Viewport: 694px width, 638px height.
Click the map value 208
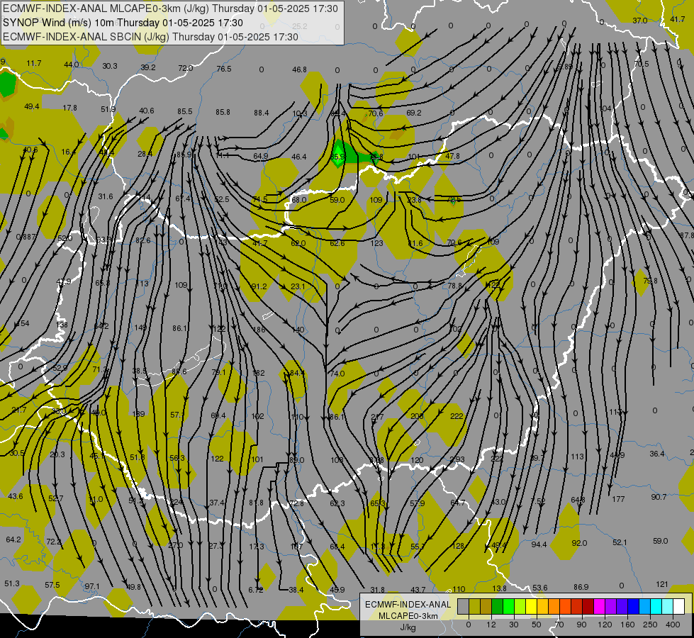point(417,416)
